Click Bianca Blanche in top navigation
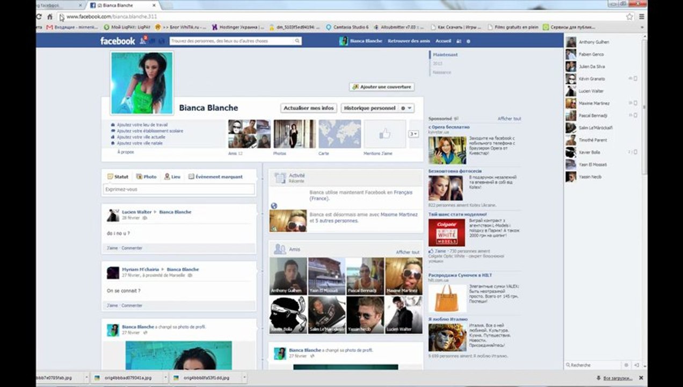The width and height of the screenshot is (683, 387). point(361,41)
